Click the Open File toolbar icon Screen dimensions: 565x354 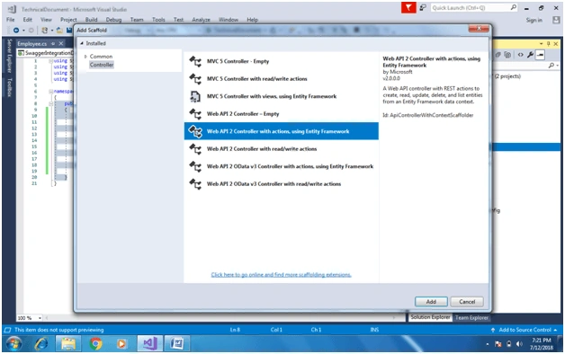59,31
